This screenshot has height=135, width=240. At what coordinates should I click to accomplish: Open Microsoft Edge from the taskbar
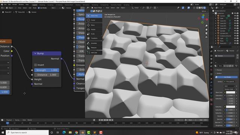click(x=64, y=132)
